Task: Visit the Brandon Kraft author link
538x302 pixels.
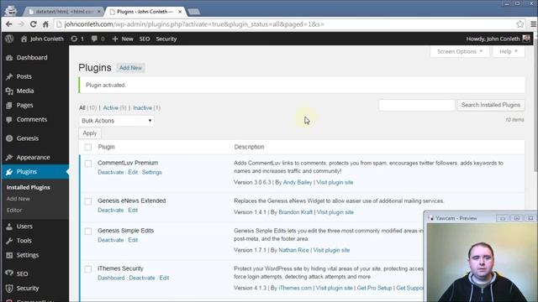Action: (x=295, y=212)
